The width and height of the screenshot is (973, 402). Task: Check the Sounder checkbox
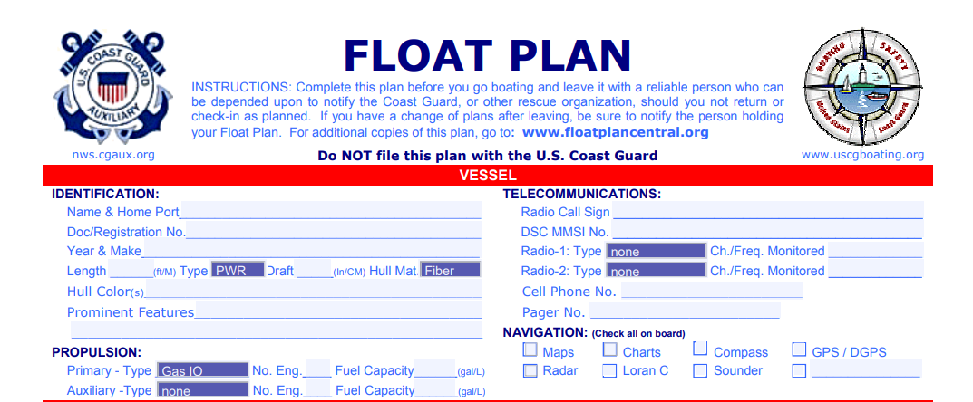700,370
